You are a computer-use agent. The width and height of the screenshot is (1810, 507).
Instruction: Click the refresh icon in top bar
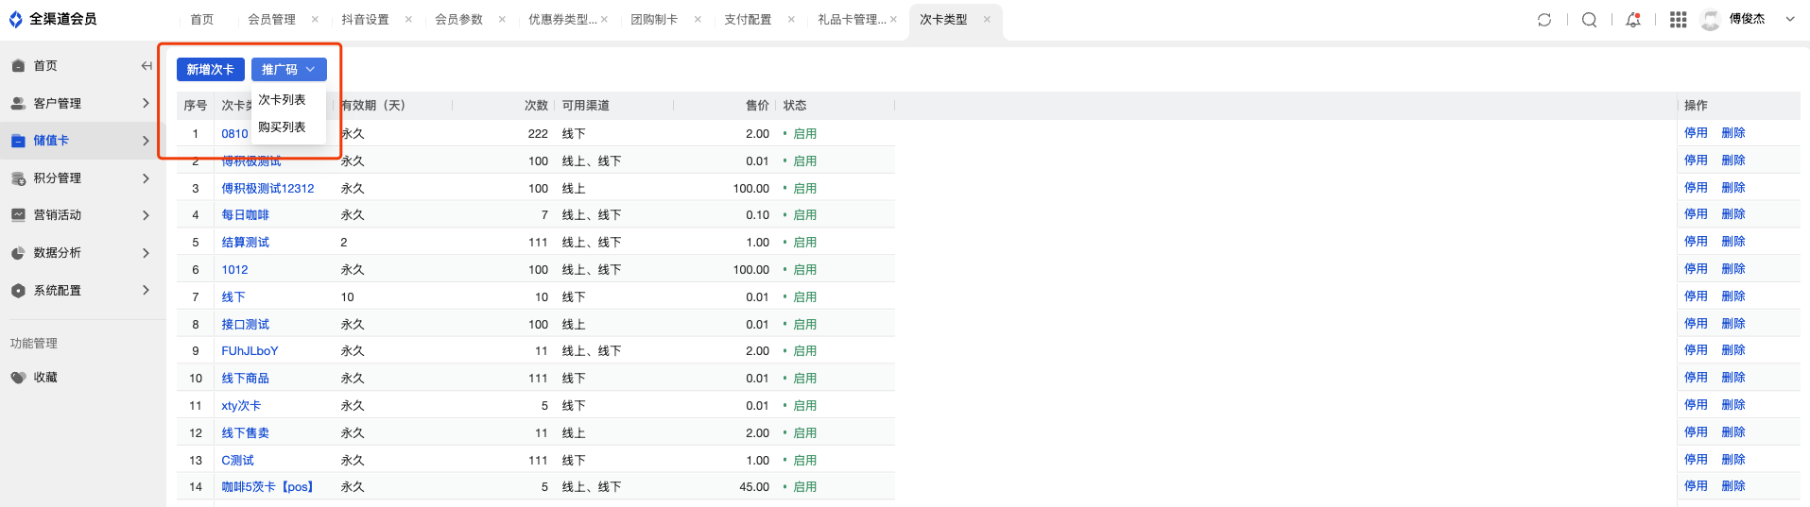1544,20
